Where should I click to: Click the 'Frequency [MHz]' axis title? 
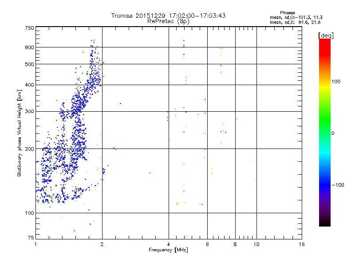click(168, 250)
